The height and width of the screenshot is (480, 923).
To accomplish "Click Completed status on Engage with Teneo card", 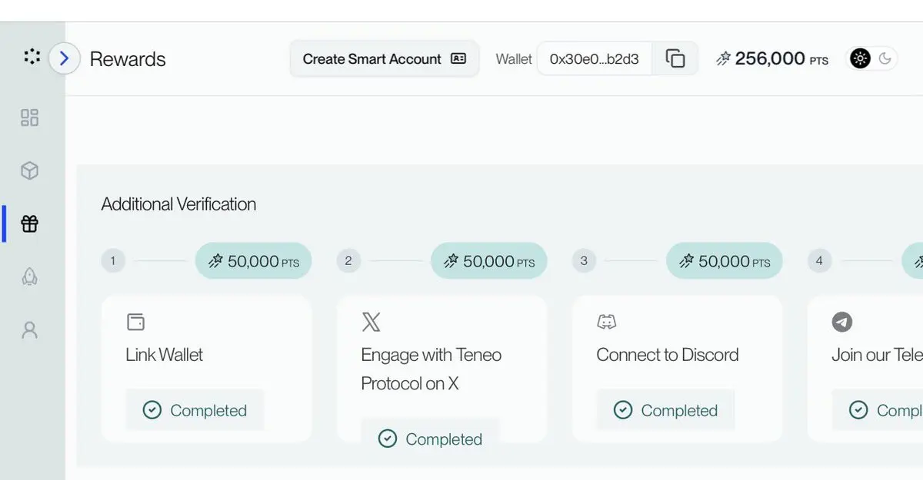I will point(431,439).
